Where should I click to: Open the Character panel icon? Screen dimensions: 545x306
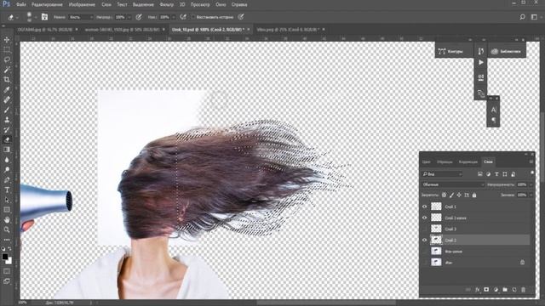[493, 110]
